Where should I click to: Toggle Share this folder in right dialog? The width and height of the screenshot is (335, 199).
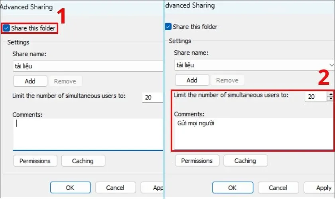coord(168,27)
